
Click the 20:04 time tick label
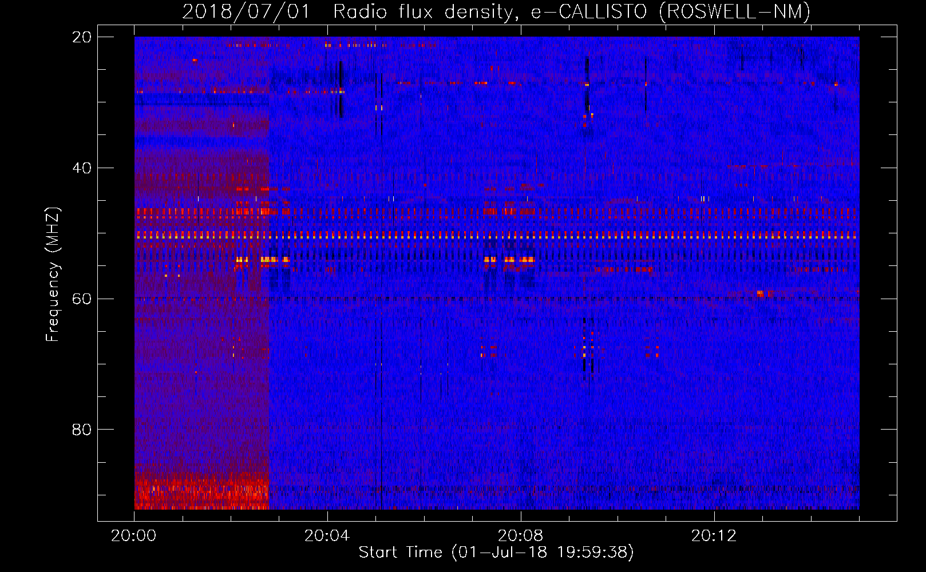327,536
